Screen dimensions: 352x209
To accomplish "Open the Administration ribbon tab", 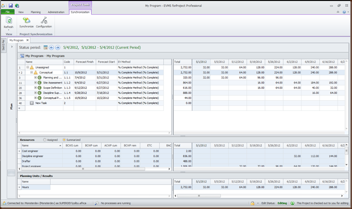I will coord(56,12).
